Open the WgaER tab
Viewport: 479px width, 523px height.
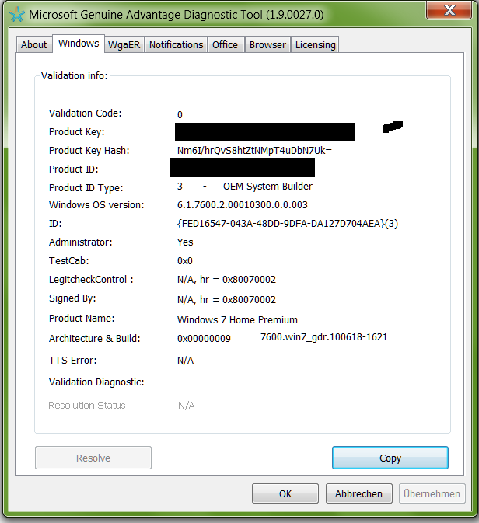tap(124, 45)
